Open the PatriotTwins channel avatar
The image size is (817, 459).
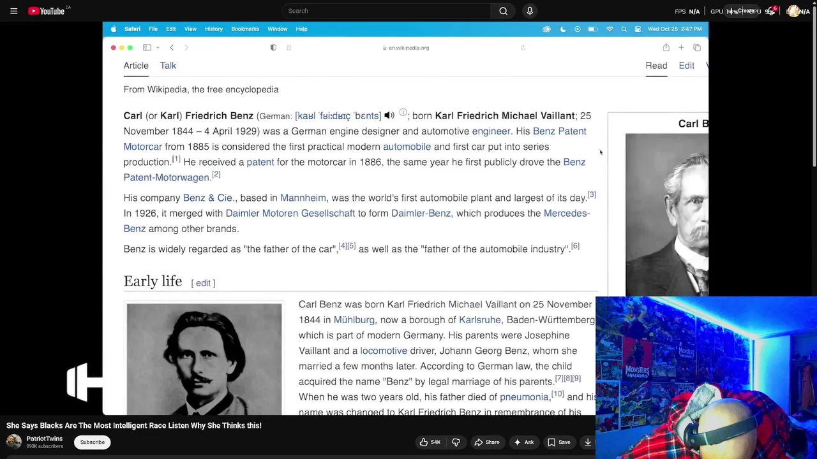(x=14, y=442)
